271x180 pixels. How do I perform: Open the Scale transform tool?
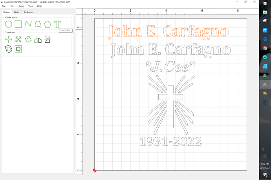pos(18,39)
